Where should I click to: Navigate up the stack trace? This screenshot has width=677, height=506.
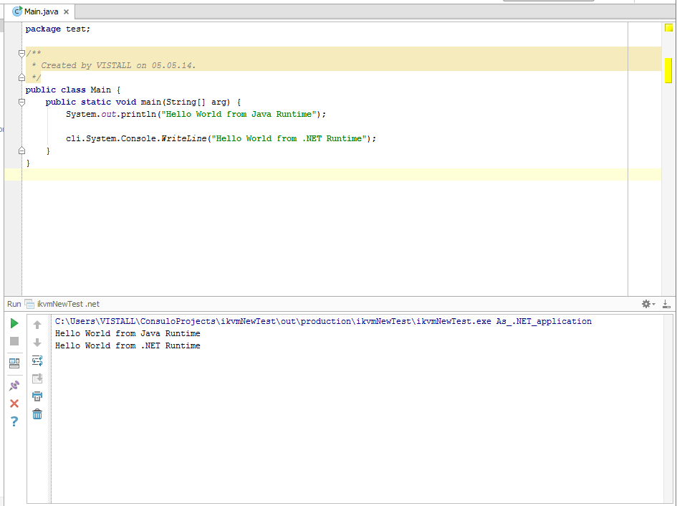pos(37,324)
